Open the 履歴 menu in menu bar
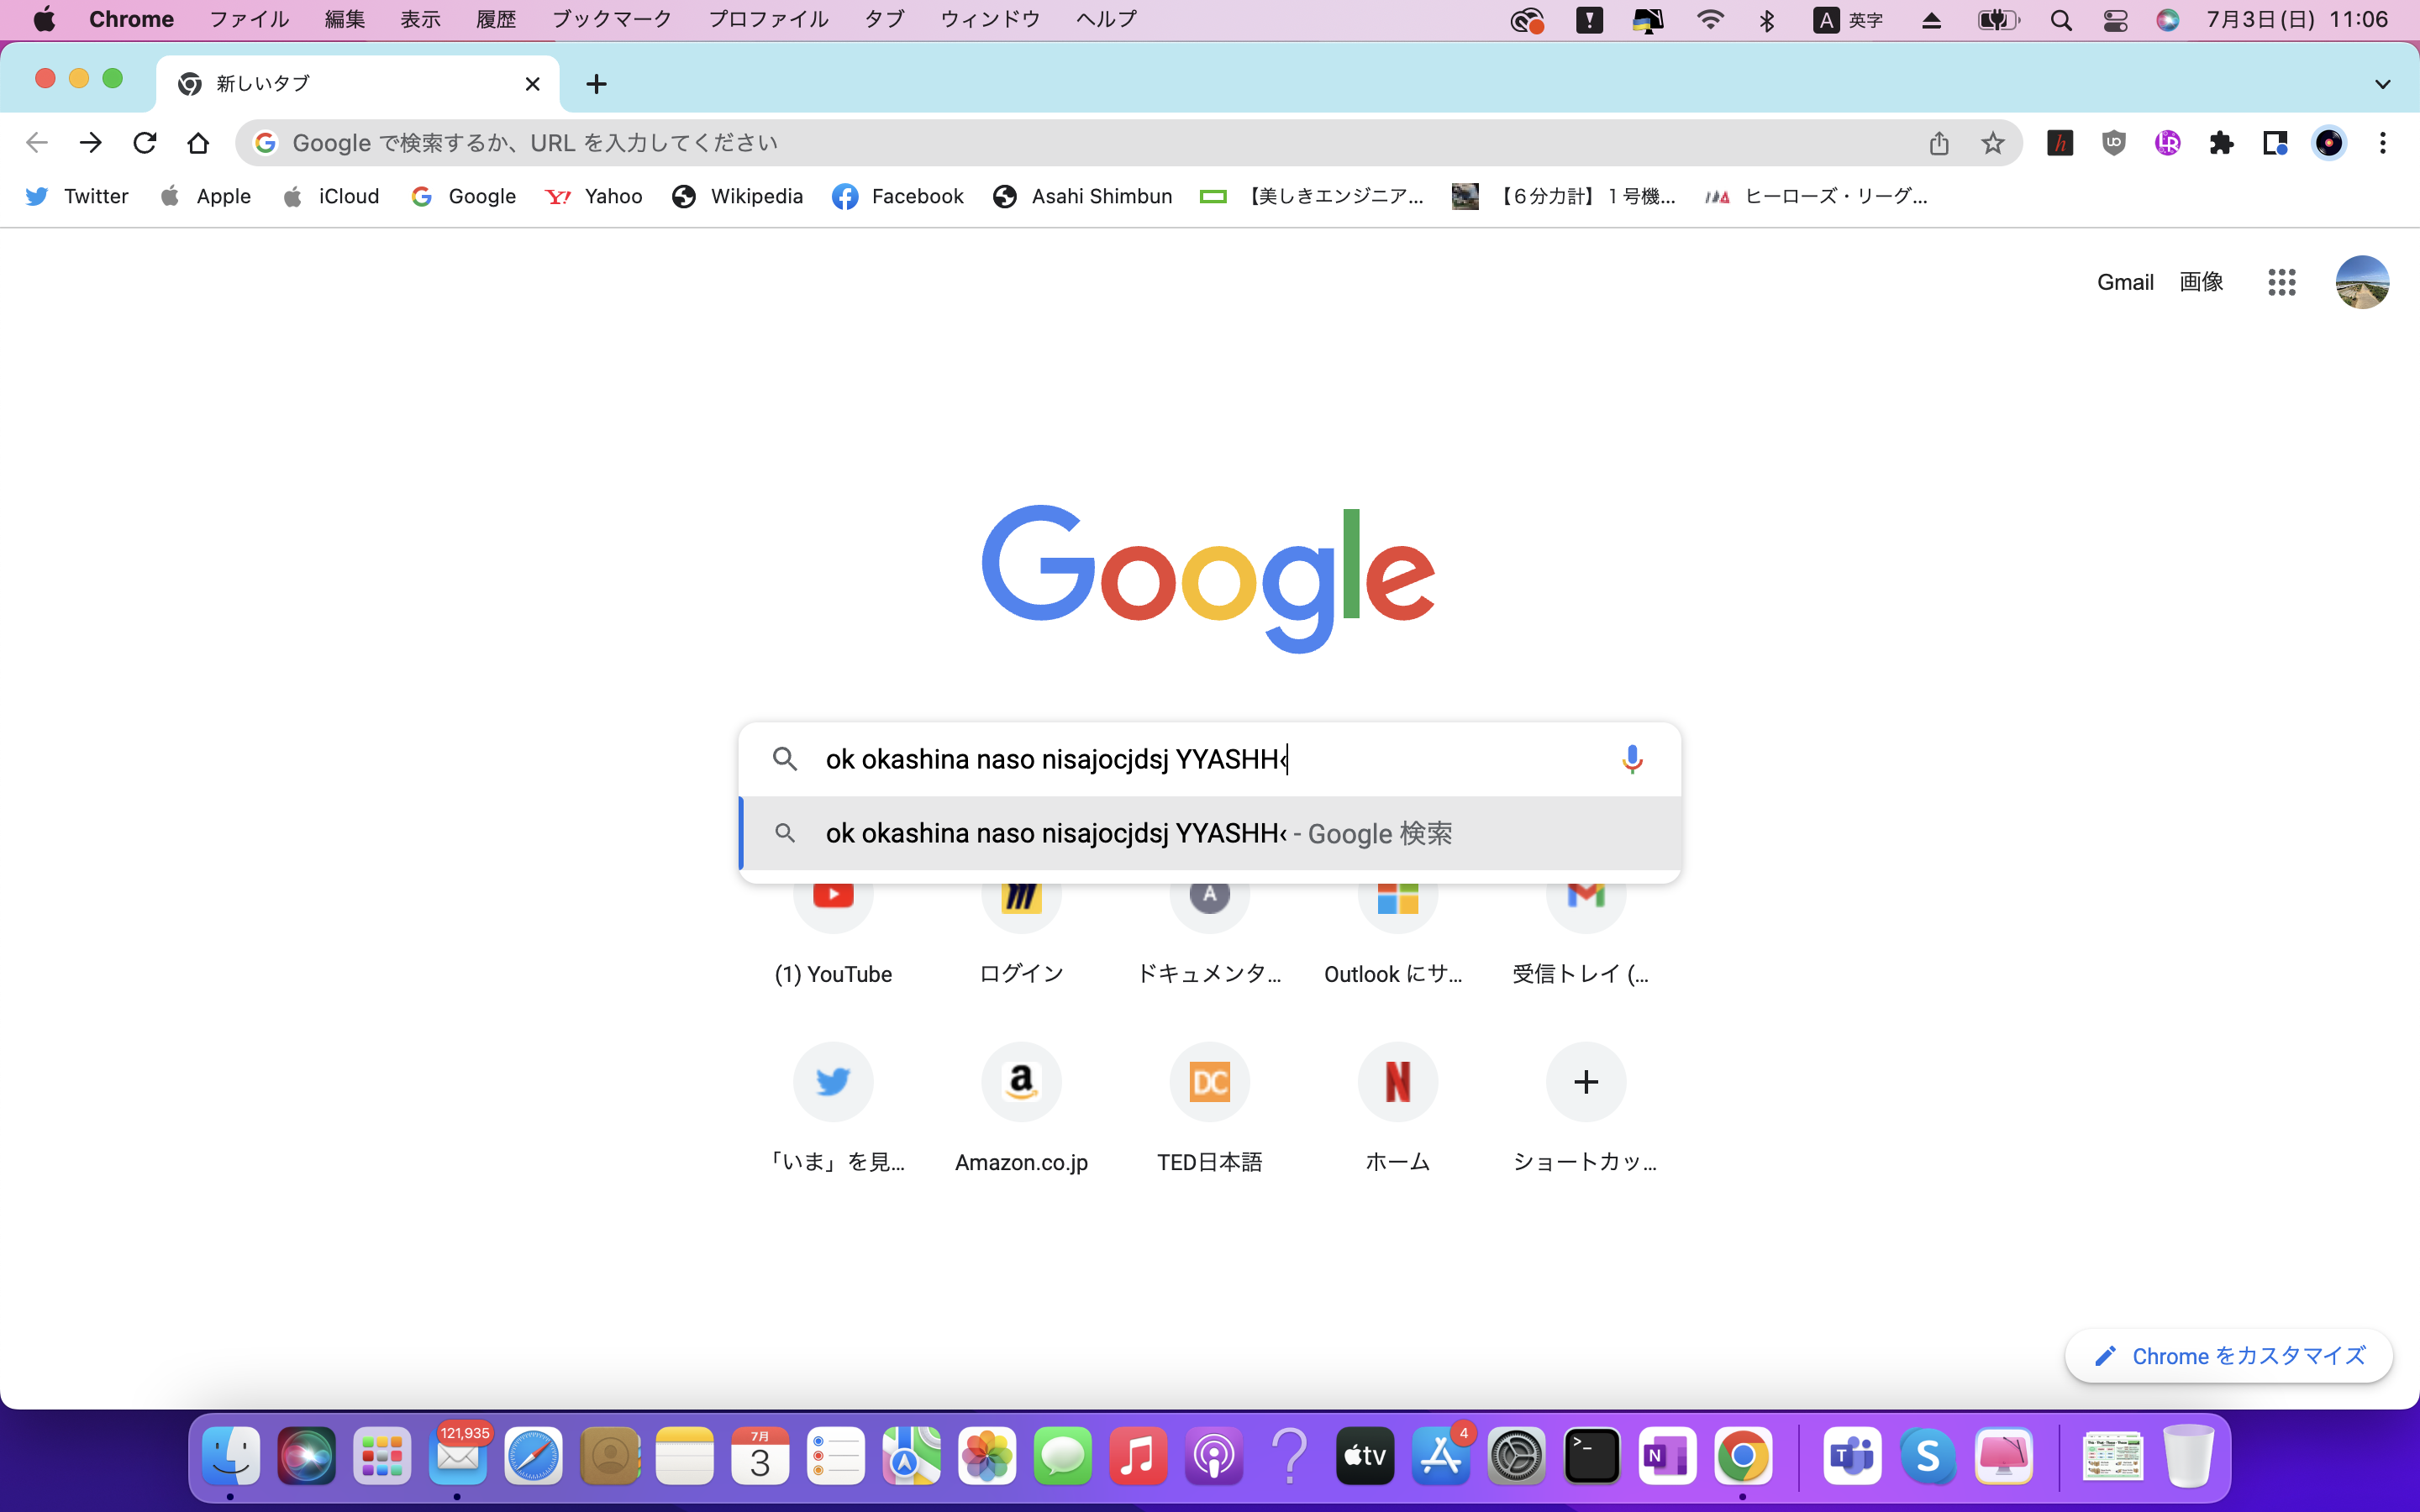The width and height of the screenshot is (2420, 1512). (x=495, y=19)
